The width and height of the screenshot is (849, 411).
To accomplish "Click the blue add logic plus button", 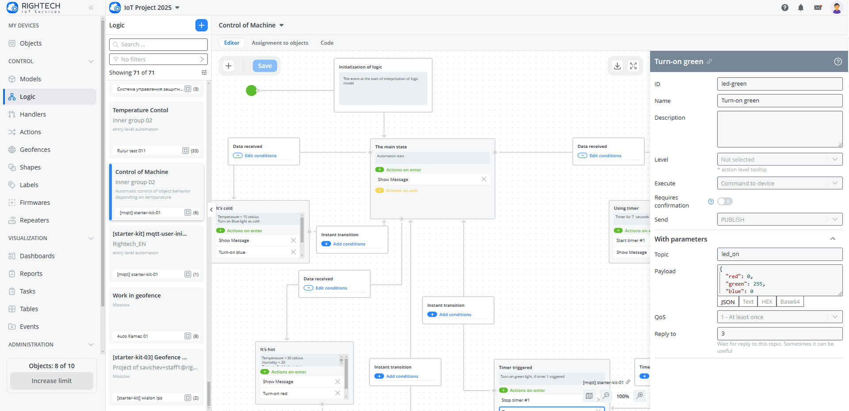I will [x=201, y=25].
